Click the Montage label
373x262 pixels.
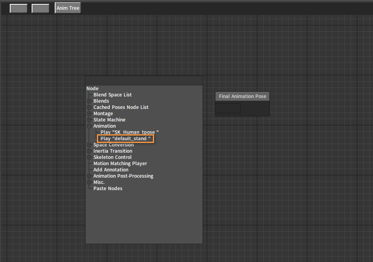(103, 114)
